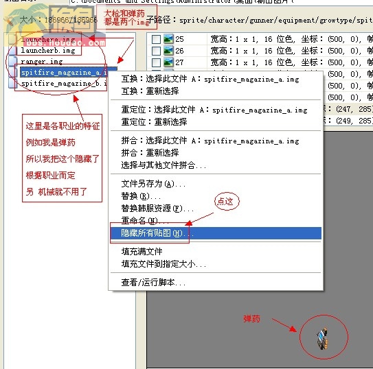Click the 子路径 sprite path text
This screenshot has height=369, width=373.
(x=259, y=20)
